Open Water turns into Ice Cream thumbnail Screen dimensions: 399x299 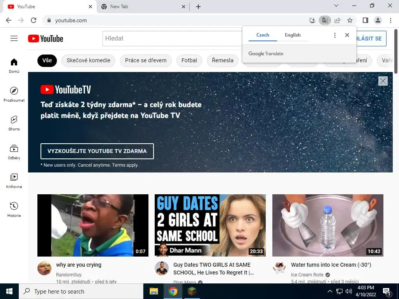point(328,225)
